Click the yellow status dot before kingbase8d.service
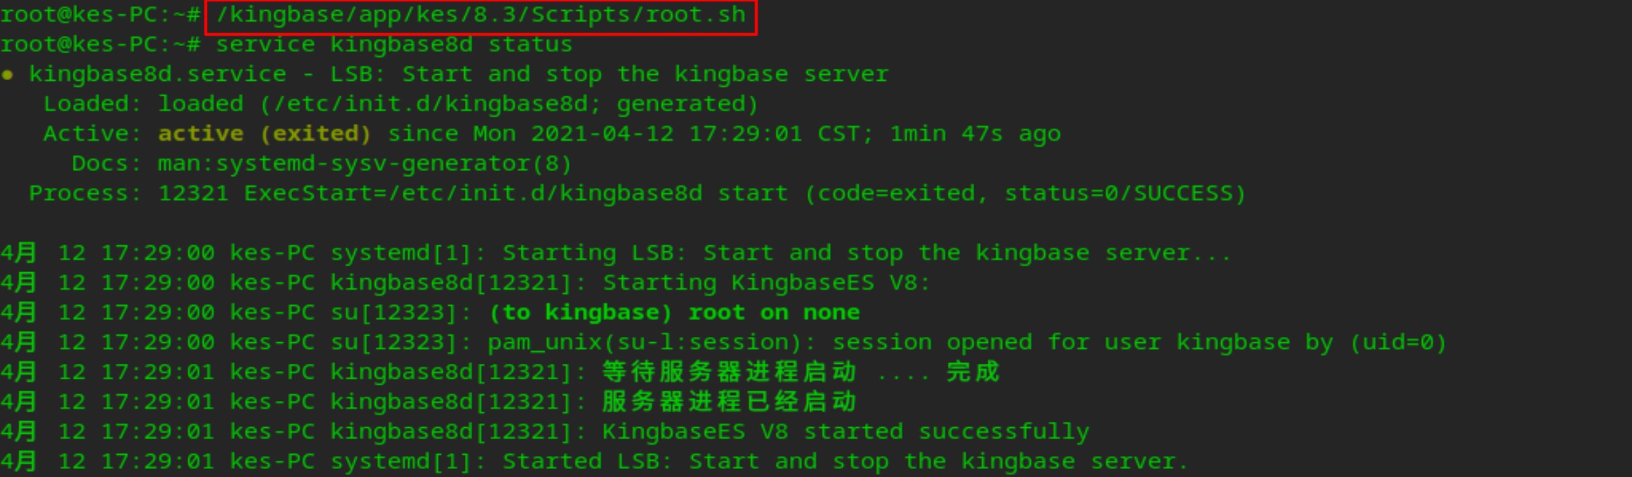Screen dimensions: 1632x477 7,75
